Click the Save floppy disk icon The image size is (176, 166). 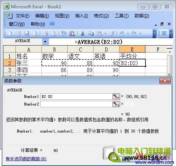click(27, 33)
